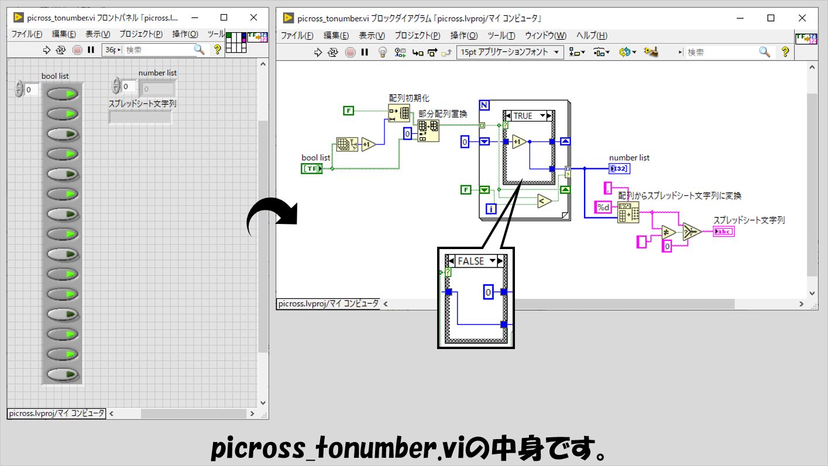Image resolution: width=828 pixels, height=466 pixels.
Task: Select the 配列からスプレッドシート文字列に変換 node
Action: click(x=628, y=212)
